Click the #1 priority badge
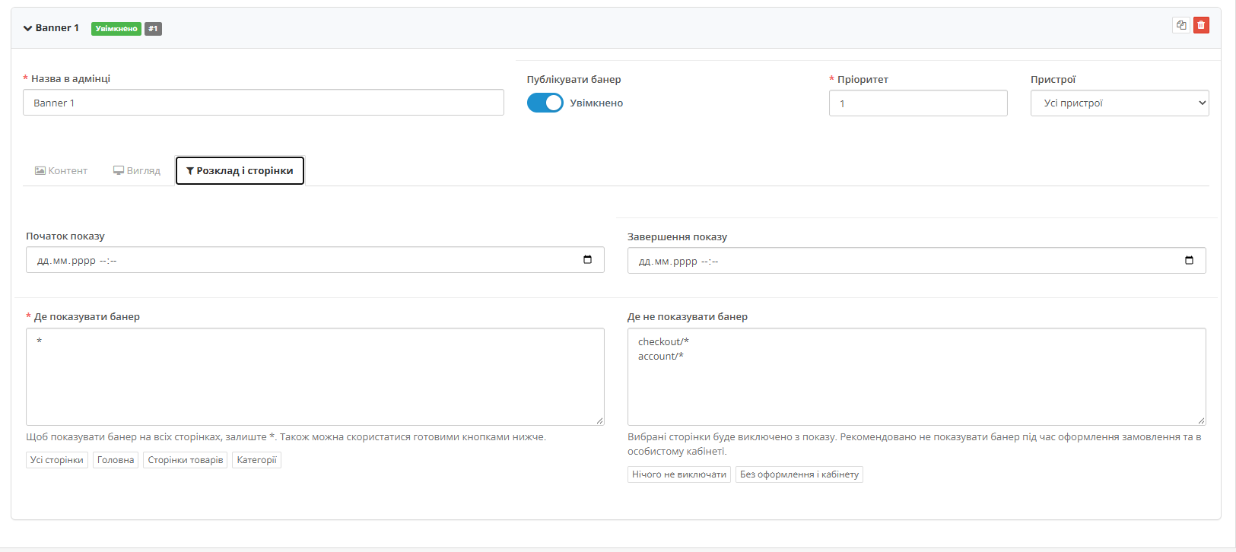The image size is (1236, 552). point(153,29)
